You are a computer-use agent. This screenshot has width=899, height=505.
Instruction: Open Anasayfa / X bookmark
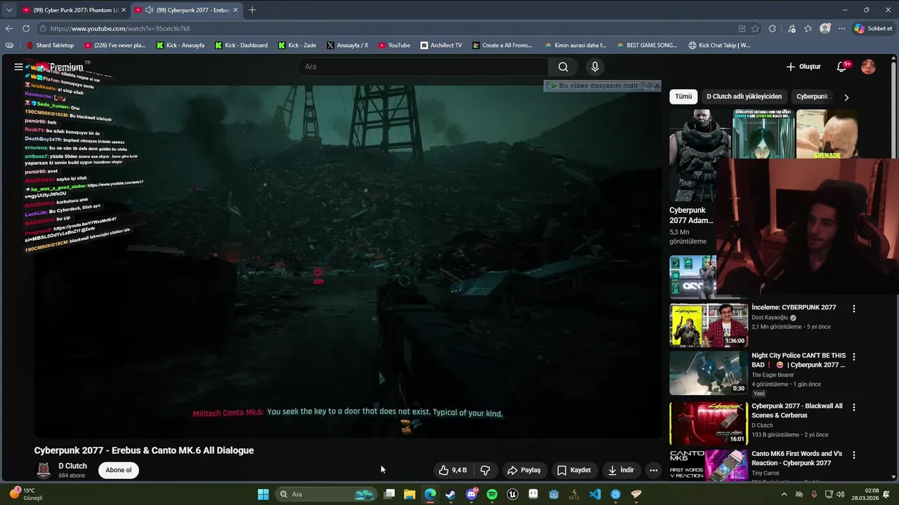(347, 45)
